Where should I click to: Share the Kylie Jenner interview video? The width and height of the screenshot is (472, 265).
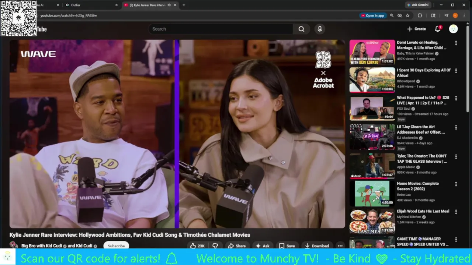pyautogui.click(x=237, y=246)
